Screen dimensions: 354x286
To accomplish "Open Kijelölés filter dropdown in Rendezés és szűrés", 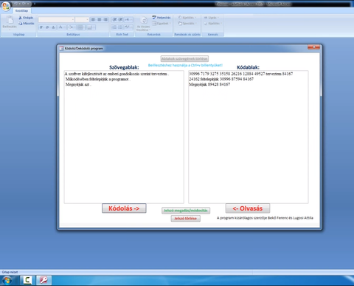I will (x=187, y=18).
